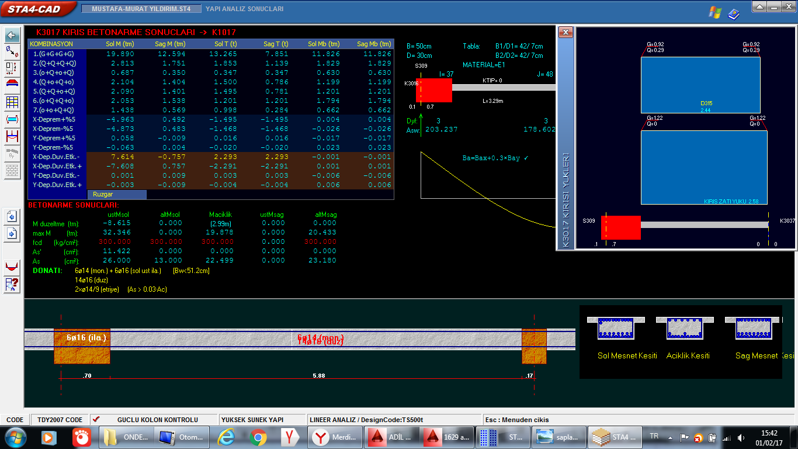Screen dimensions: 798x449
Task: Select the cyan bracket beam icon
Action: tap(12, 120)
